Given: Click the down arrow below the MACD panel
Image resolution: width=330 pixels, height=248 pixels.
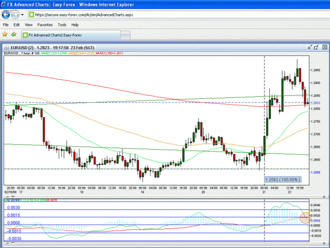Looking at the screenshot, I should click(x=13, y=243).
